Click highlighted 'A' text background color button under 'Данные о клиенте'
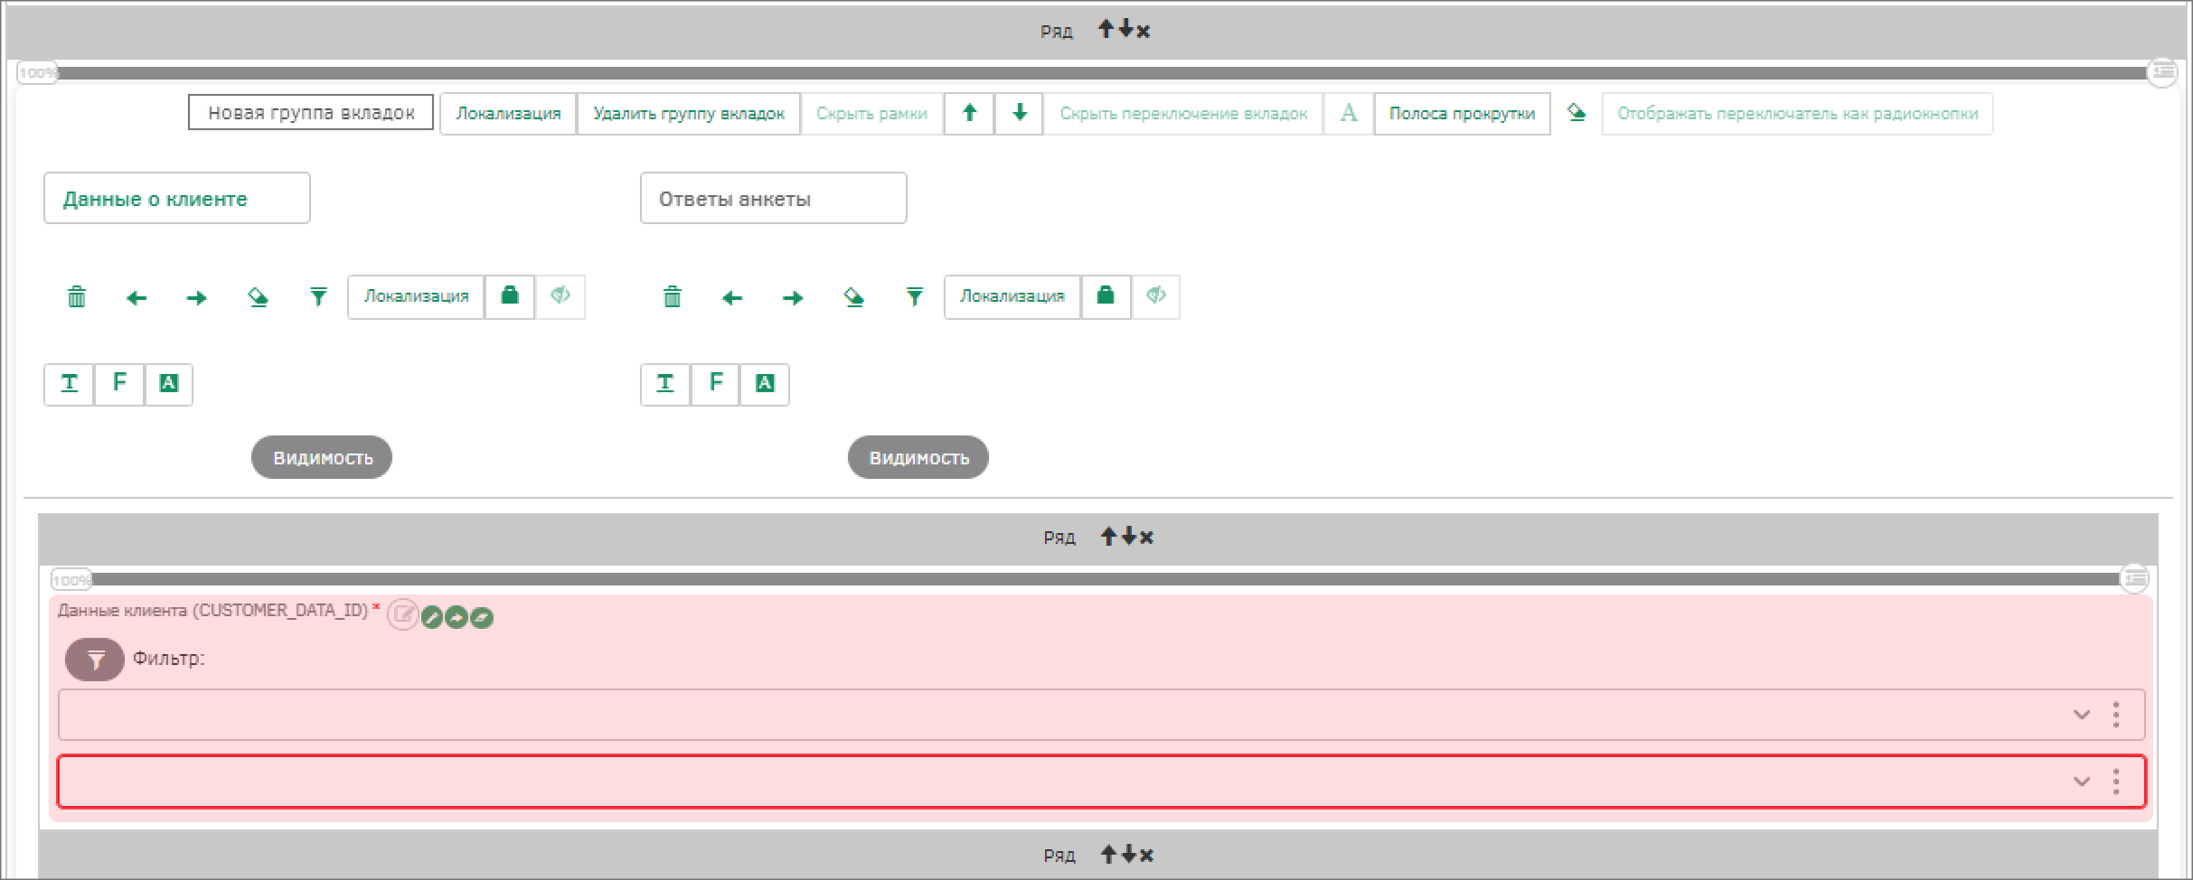The height and width of the screenshot is (880, 2193). coord(168,384)
